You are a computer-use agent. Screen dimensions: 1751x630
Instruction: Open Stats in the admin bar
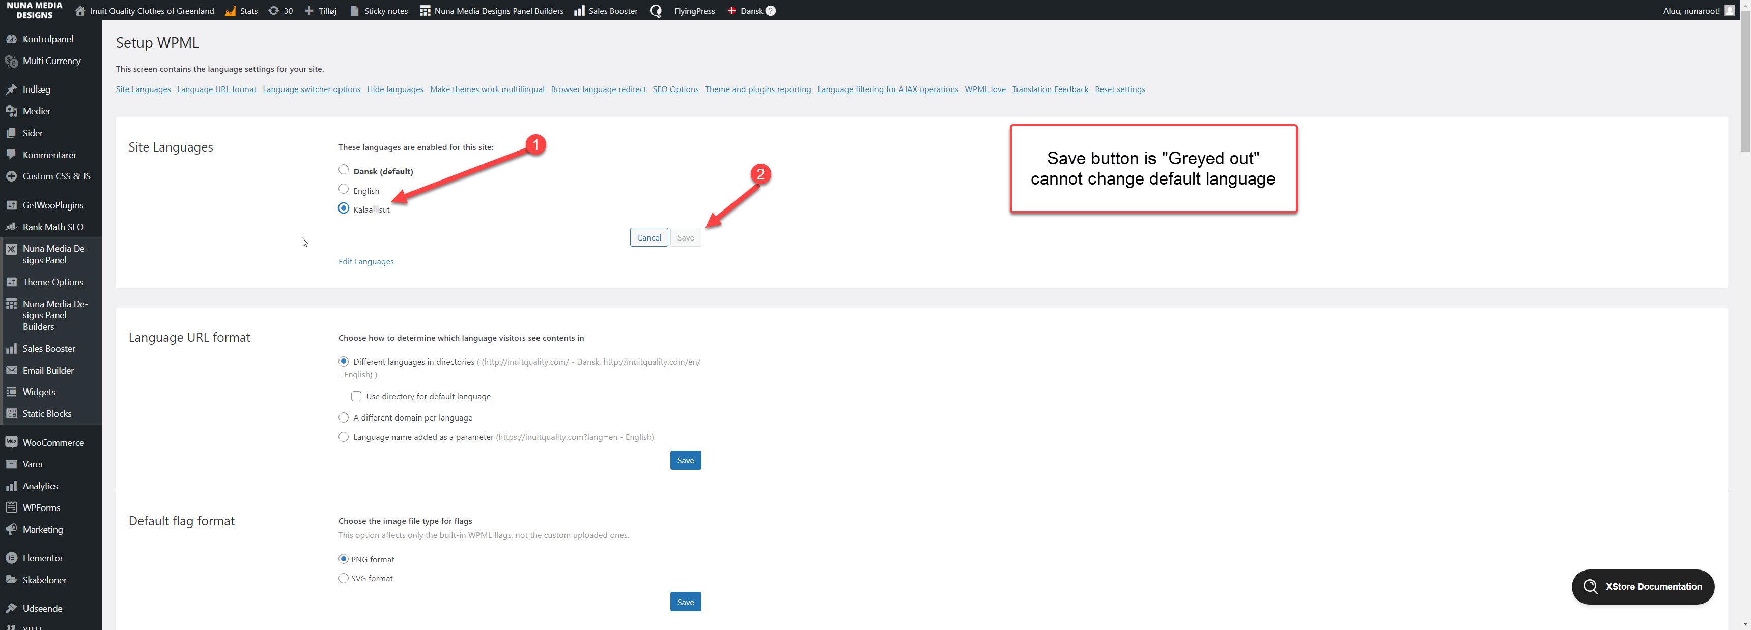click(241, 10)
